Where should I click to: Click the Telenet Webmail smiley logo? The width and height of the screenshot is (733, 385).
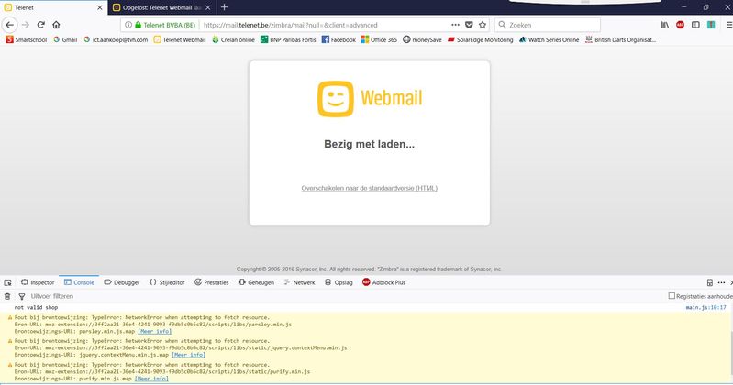pos(336,99)
